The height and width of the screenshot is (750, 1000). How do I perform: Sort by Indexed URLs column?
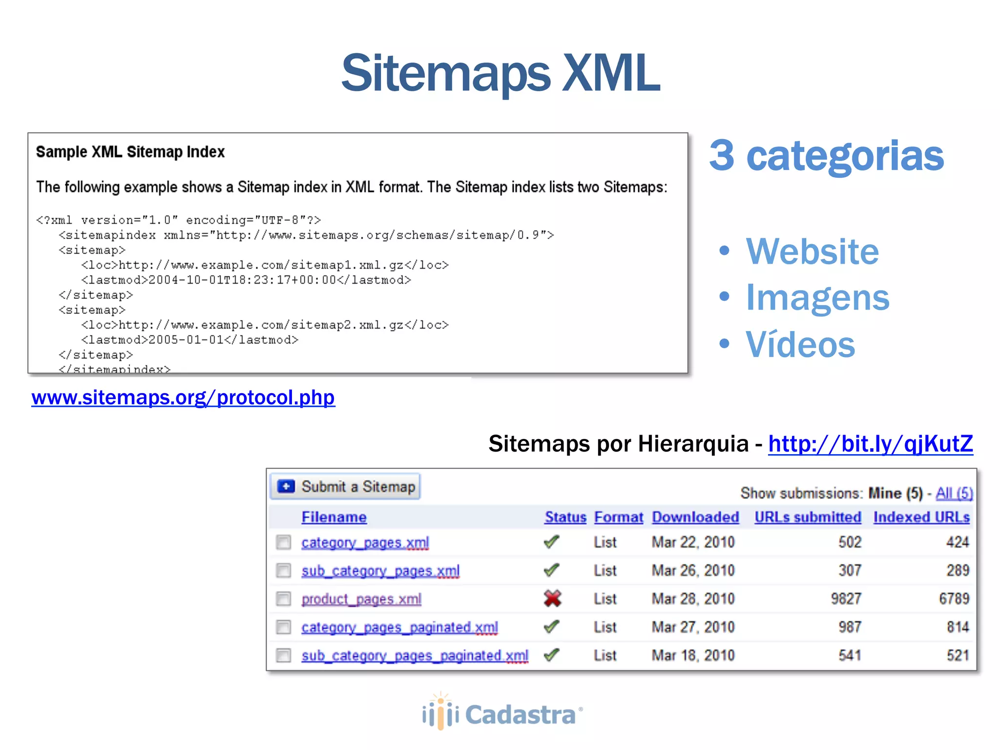pyautogui.click(x=921, y=517)
